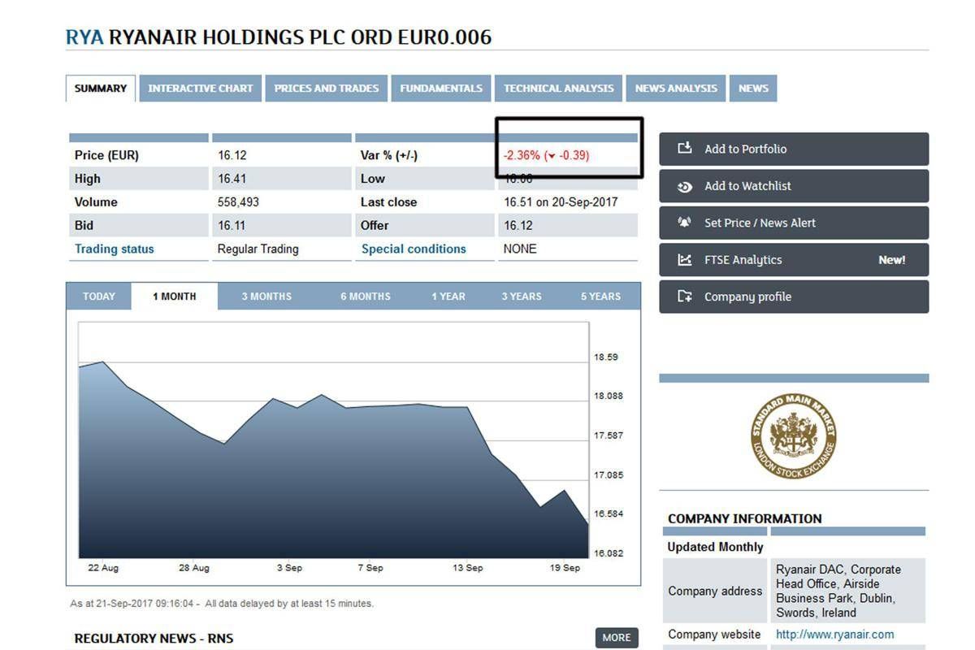This screenshot has width=975, height=650.
Task: Click the last close value 16.51
Action: click(518, 202)
